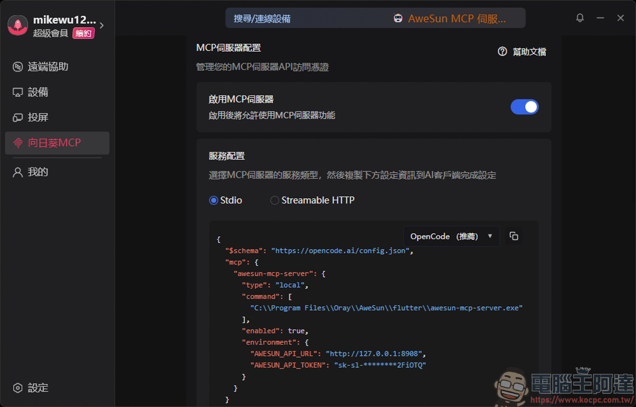Click the sk-sl-********2FiOTQ token value
Screen dimensions: 636x407
379,365
